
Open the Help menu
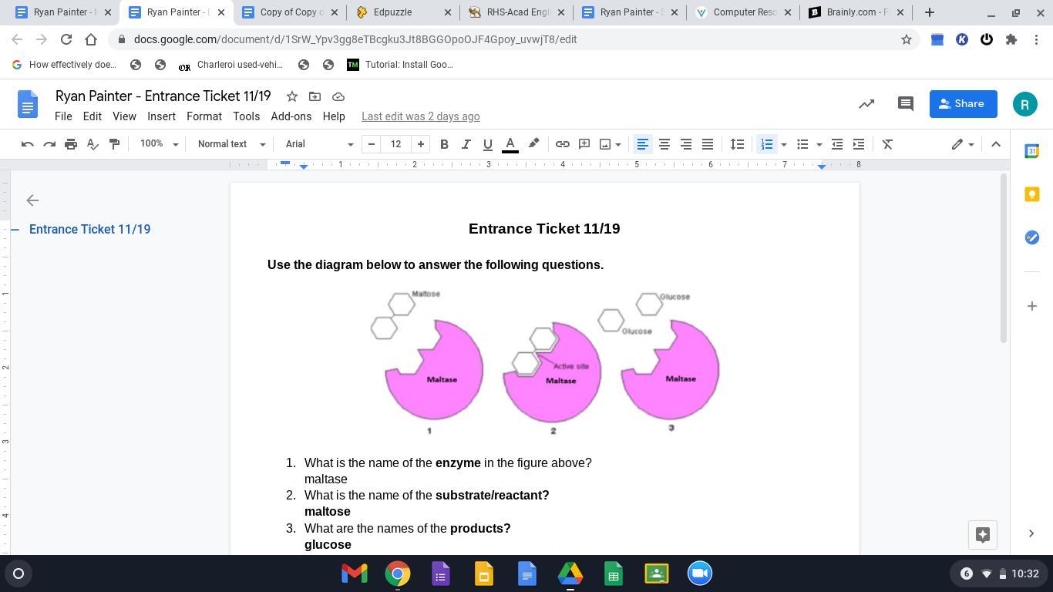[x=334, y=116]
